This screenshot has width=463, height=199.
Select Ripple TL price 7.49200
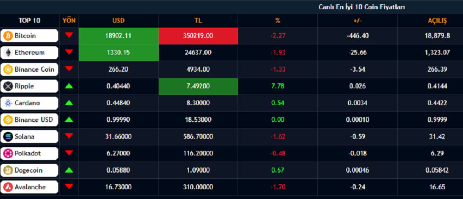pyautogui.click(x=199, y=86)
